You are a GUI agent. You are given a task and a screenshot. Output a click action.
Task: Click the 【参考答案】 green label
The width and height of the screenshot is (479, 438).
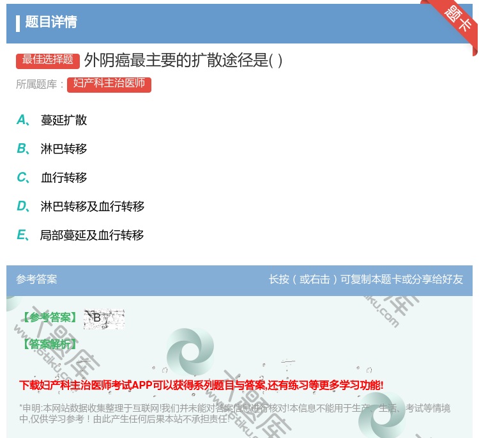point(50,318)
